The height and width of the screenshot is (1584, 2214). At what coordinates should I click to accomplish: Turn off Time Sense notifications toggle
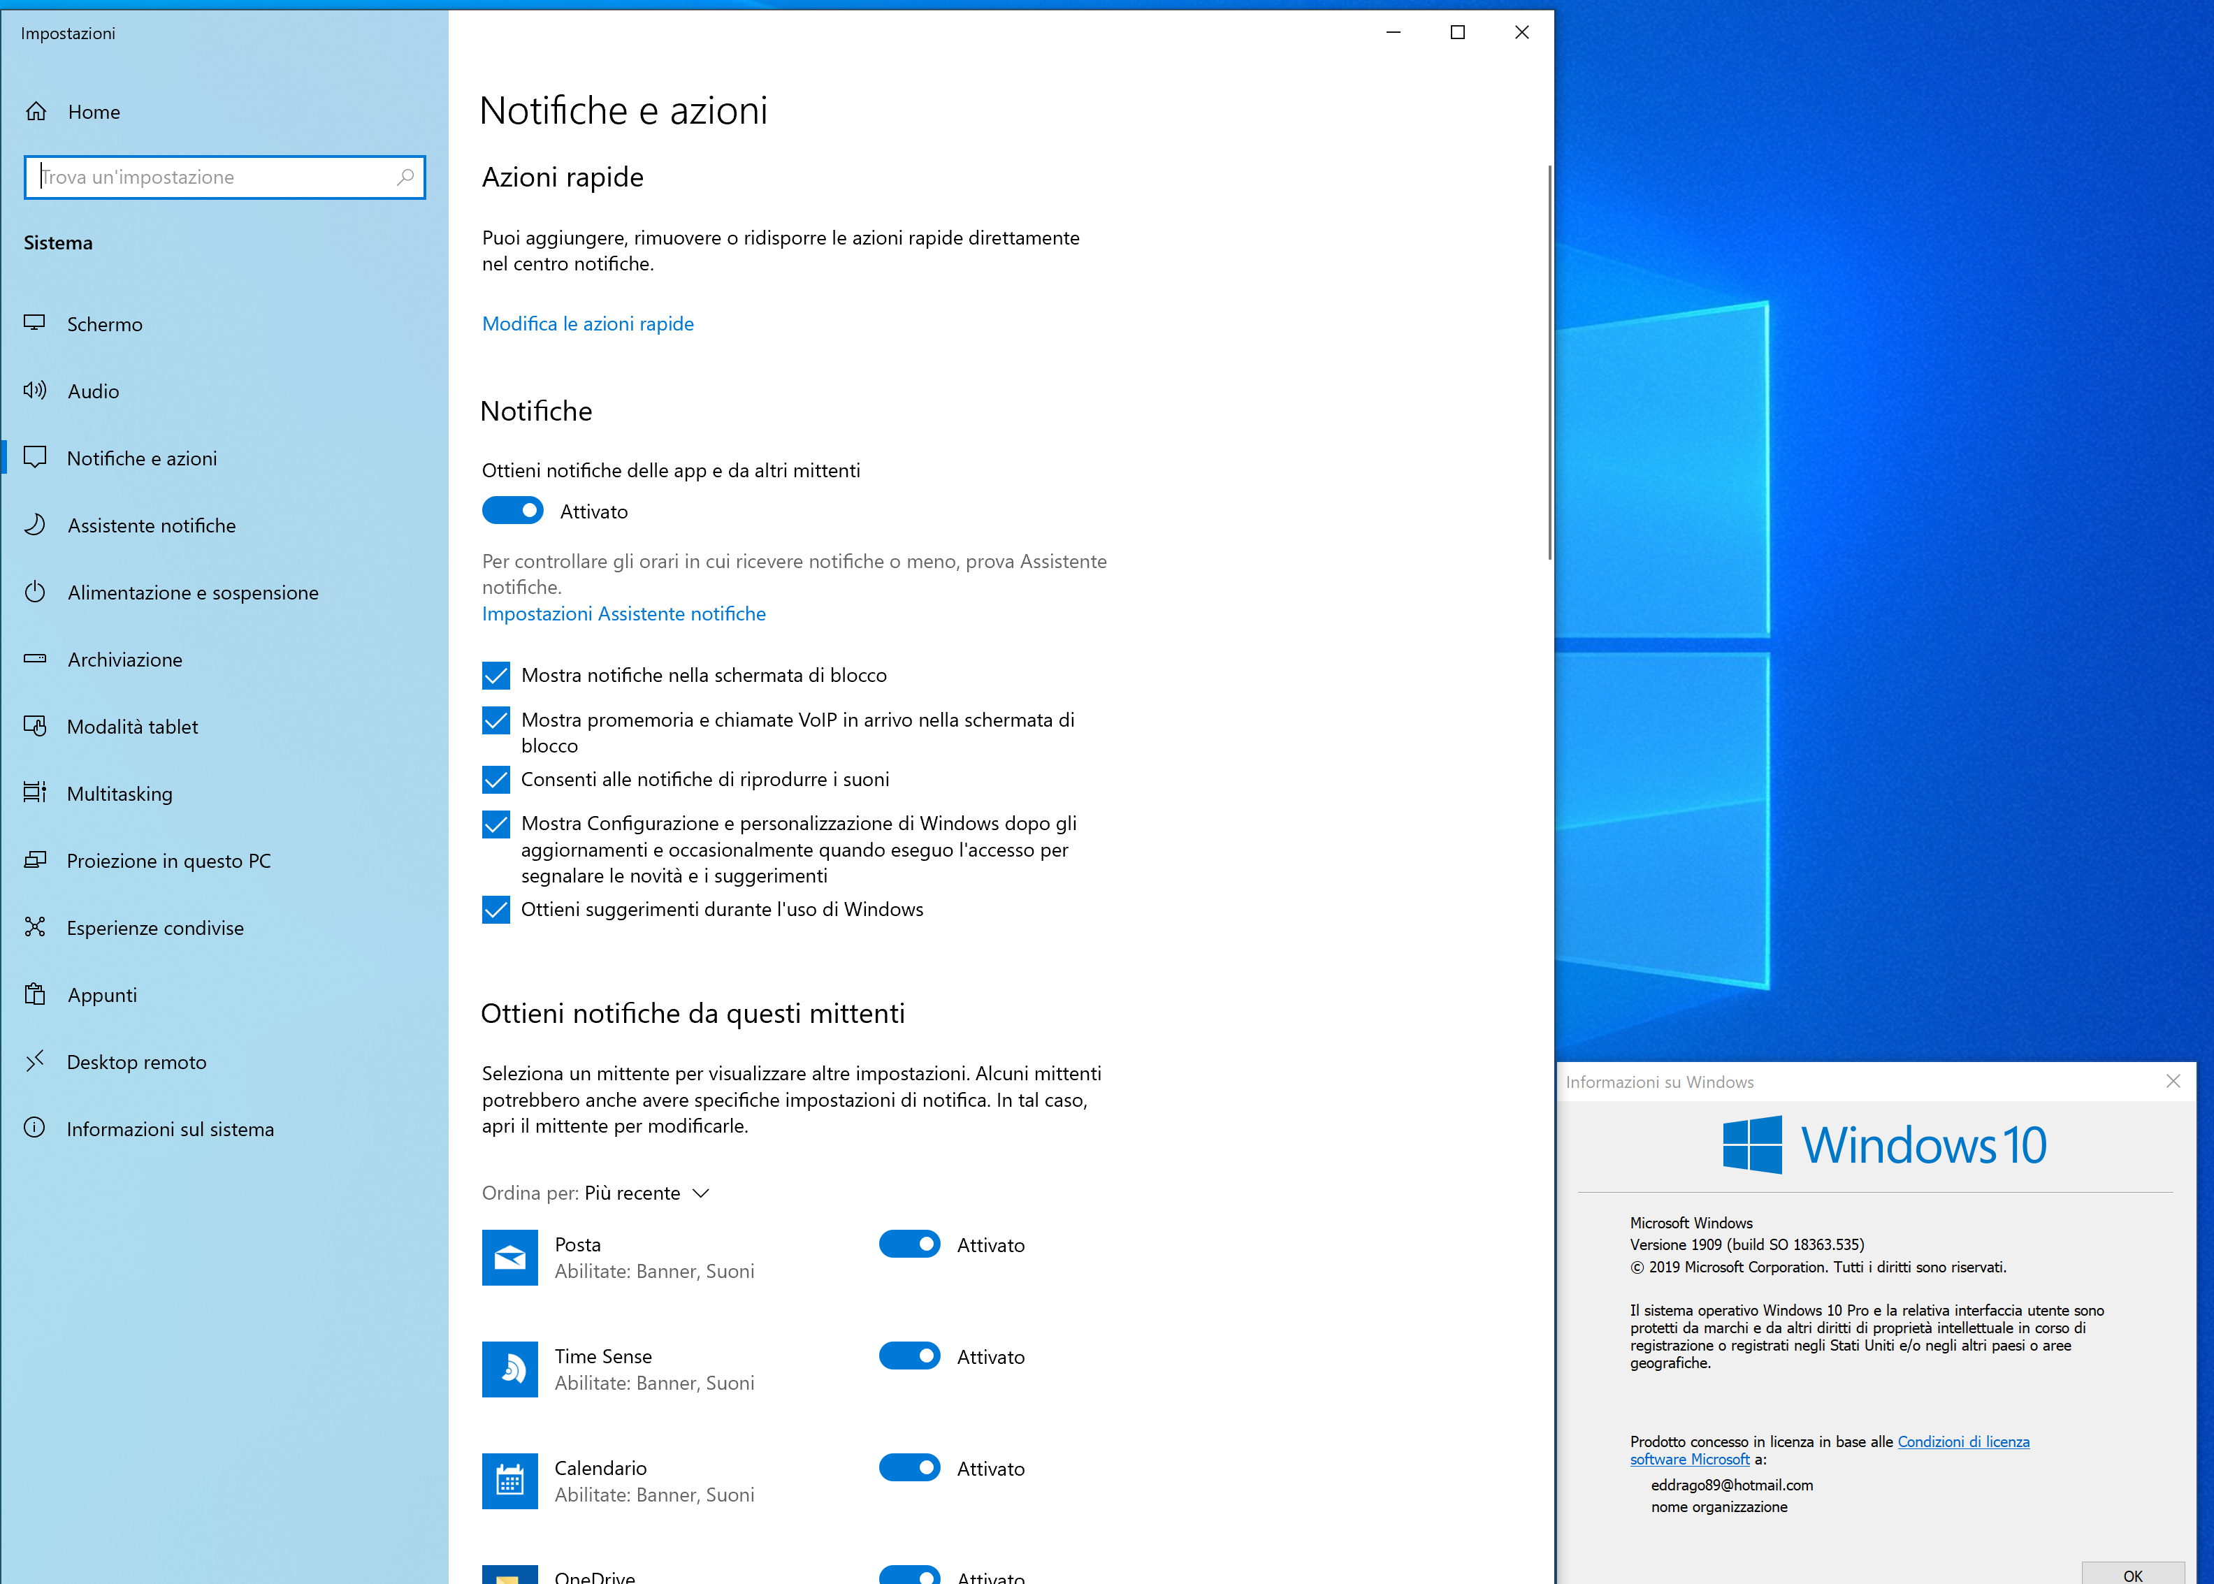coord(910,1356)
